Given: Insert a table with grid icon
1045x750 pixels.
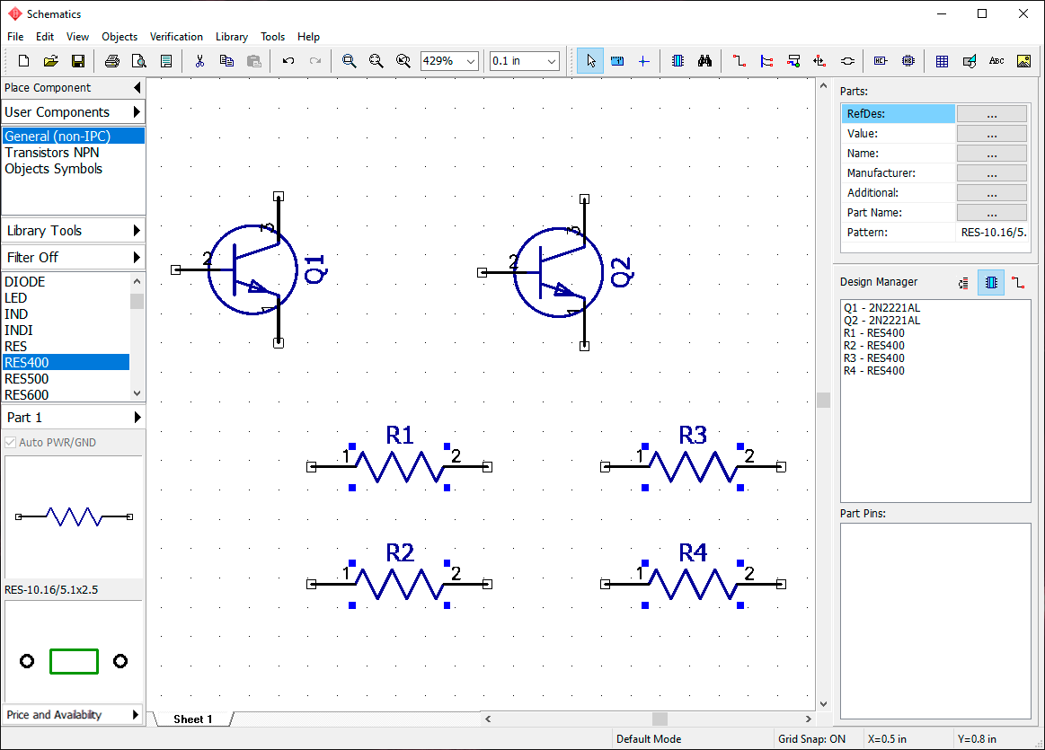Looking at the screenshot, I should (x=942, y=61).
